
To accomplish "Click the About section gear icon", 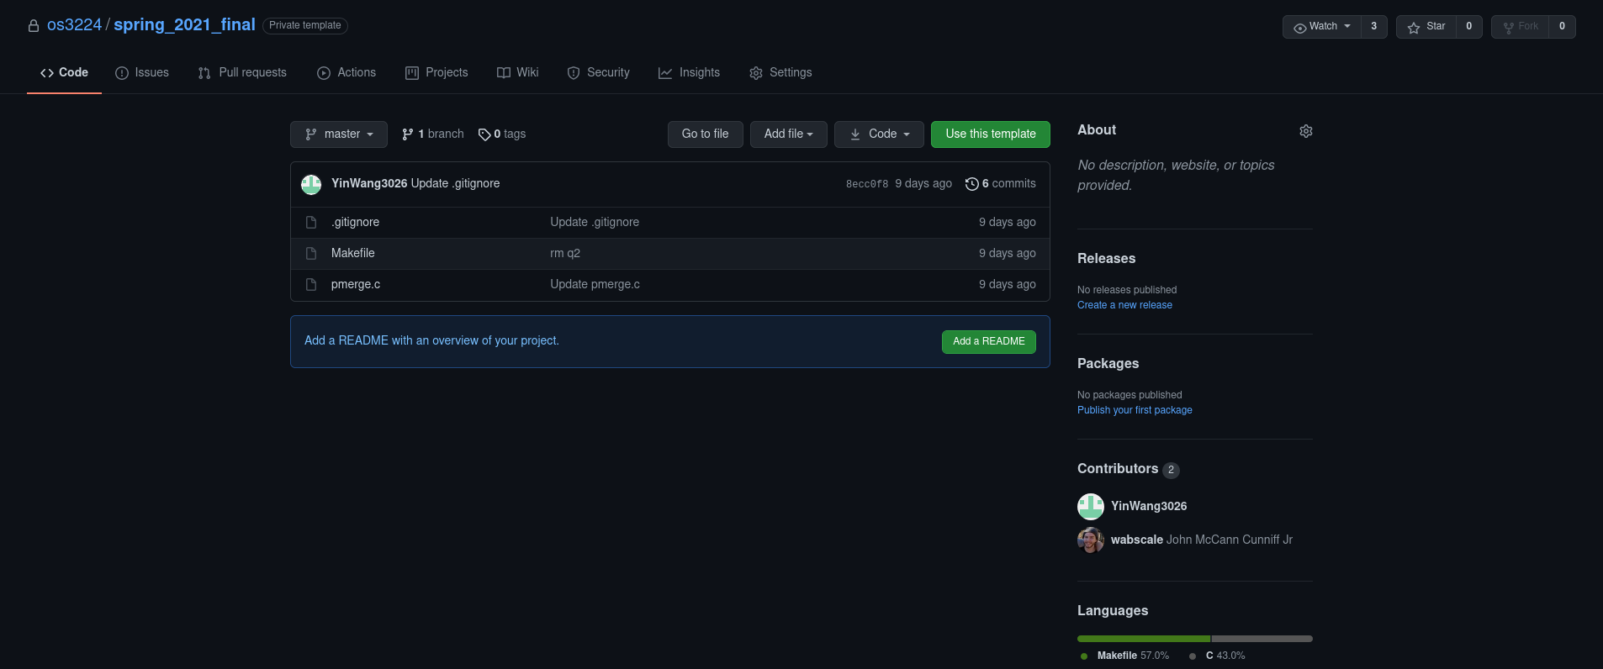I will click(x=1305, y=131).
